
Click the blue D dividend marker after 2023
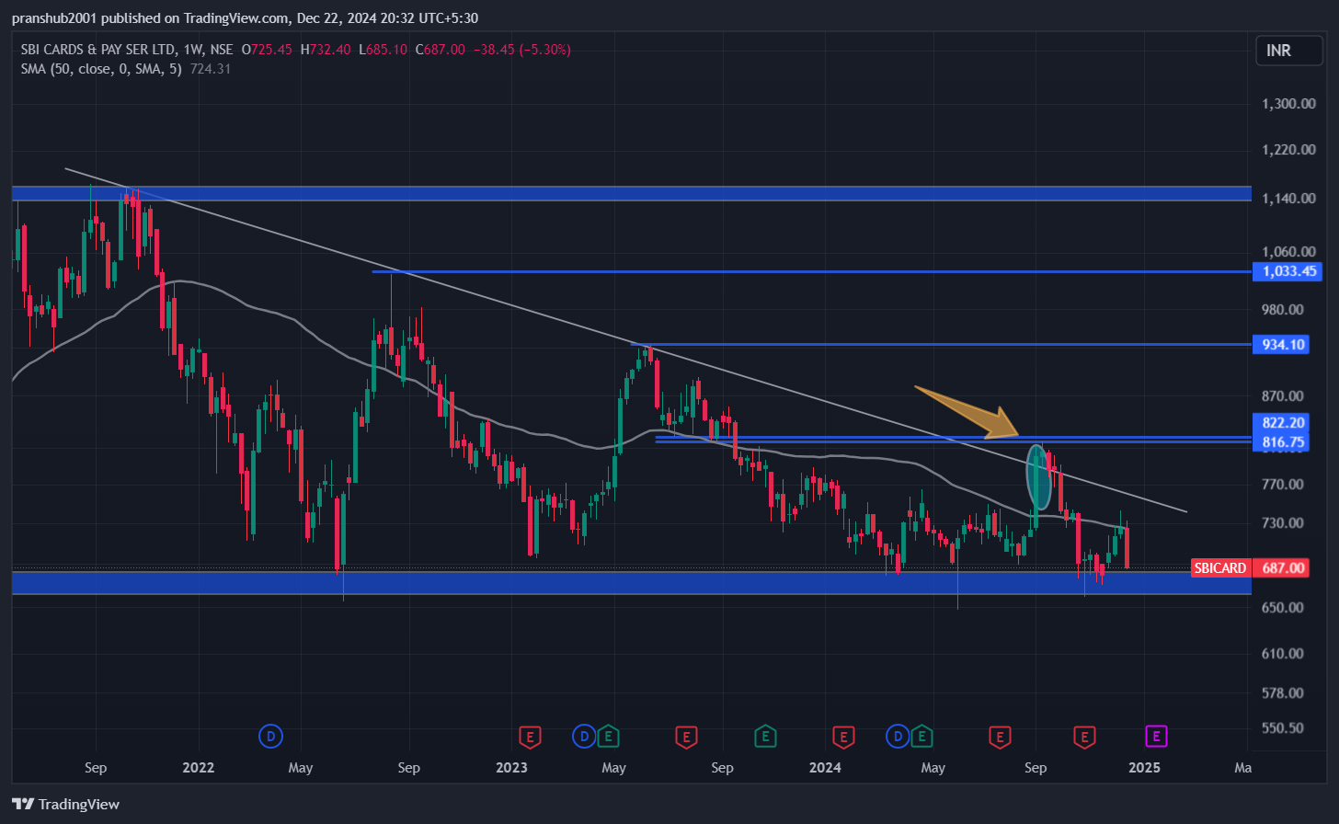(x=584, y=736)
